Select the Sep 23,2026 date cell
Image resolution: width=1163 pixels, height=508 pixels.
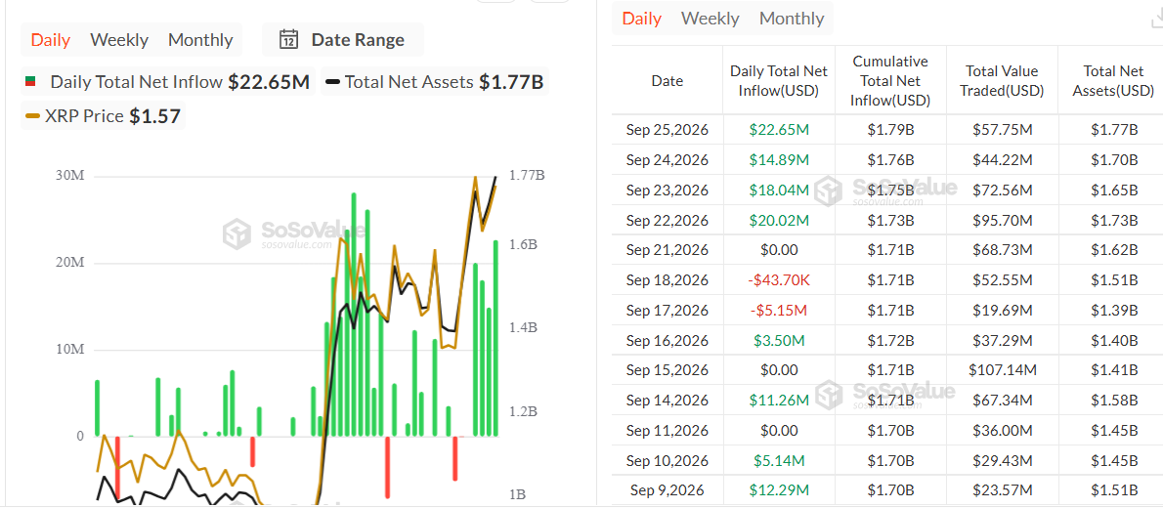pos(668,190)
